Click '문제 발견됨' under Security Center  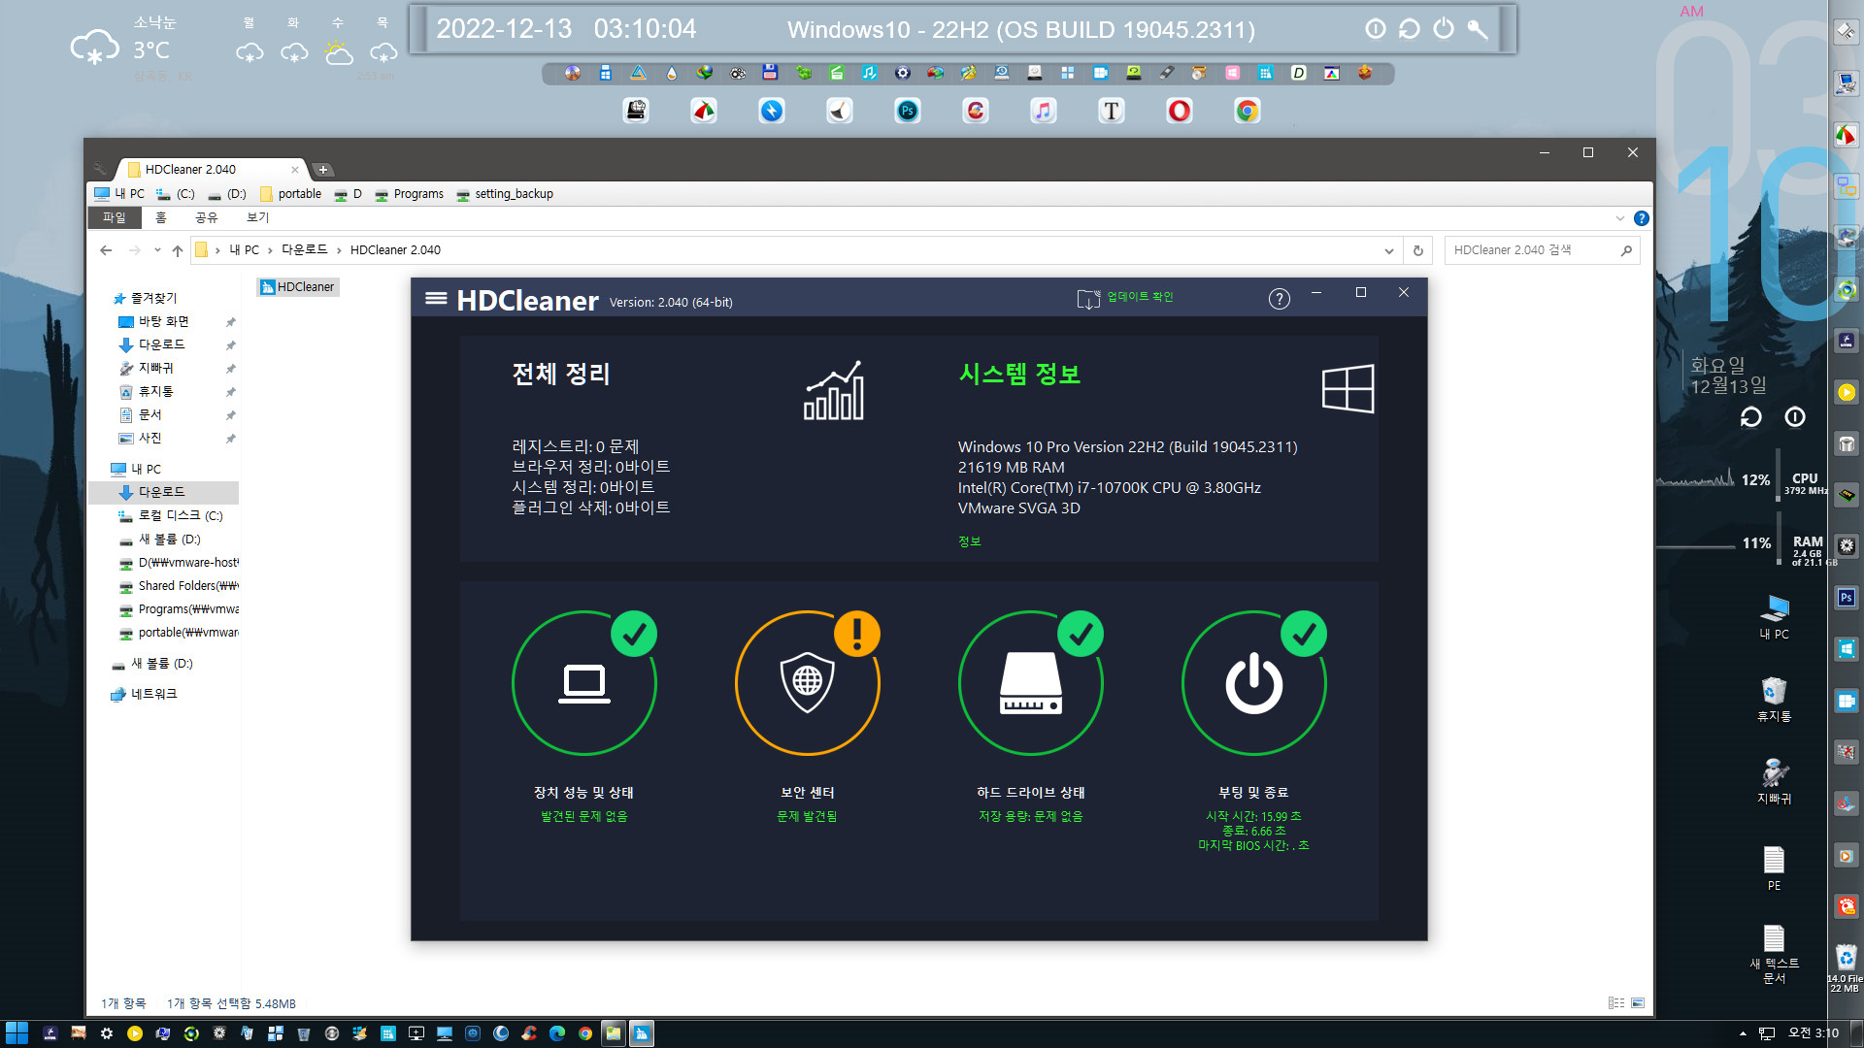click(807, 817)
